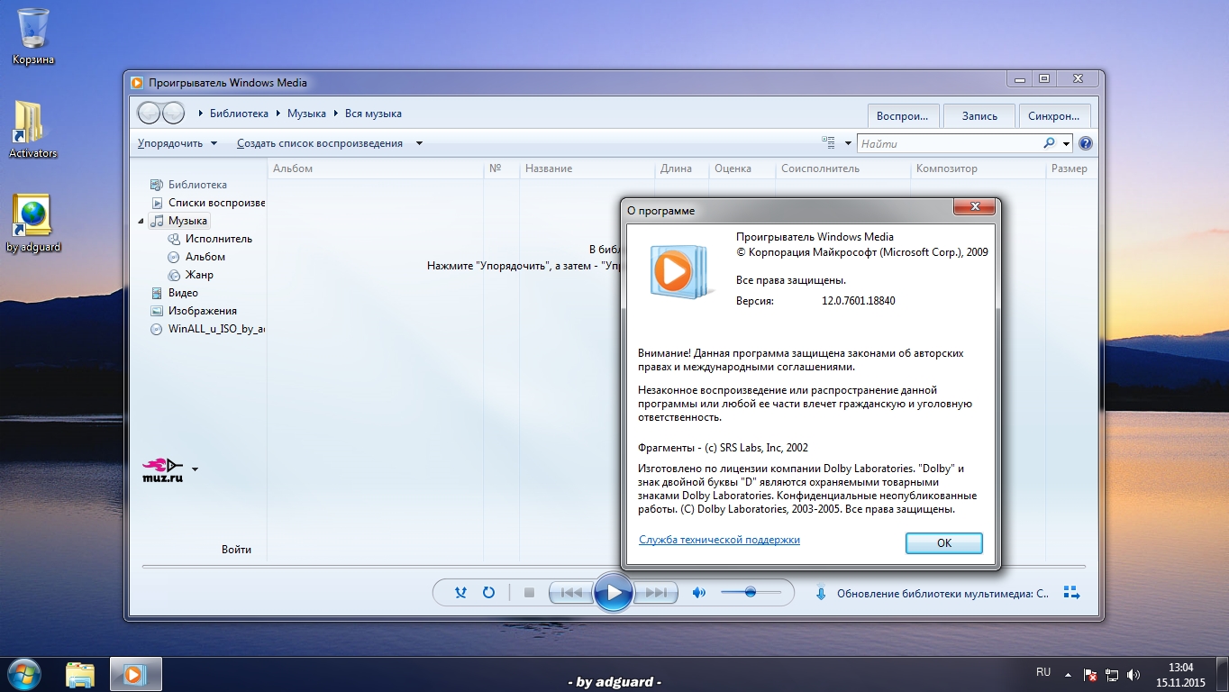The width and height of the screenshot is (1229, 692).
Task: Open dropdown arrow next to muz.ru
Action: coord(196,469)
